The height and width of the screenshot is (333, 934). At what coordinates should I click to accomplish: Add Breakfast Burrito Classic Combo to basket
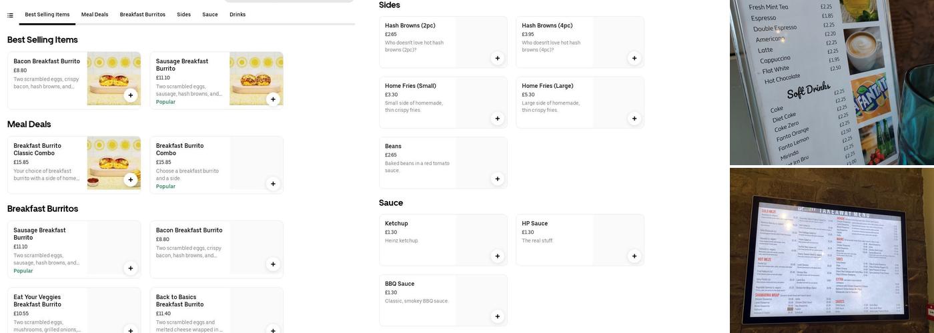(131, 180)
